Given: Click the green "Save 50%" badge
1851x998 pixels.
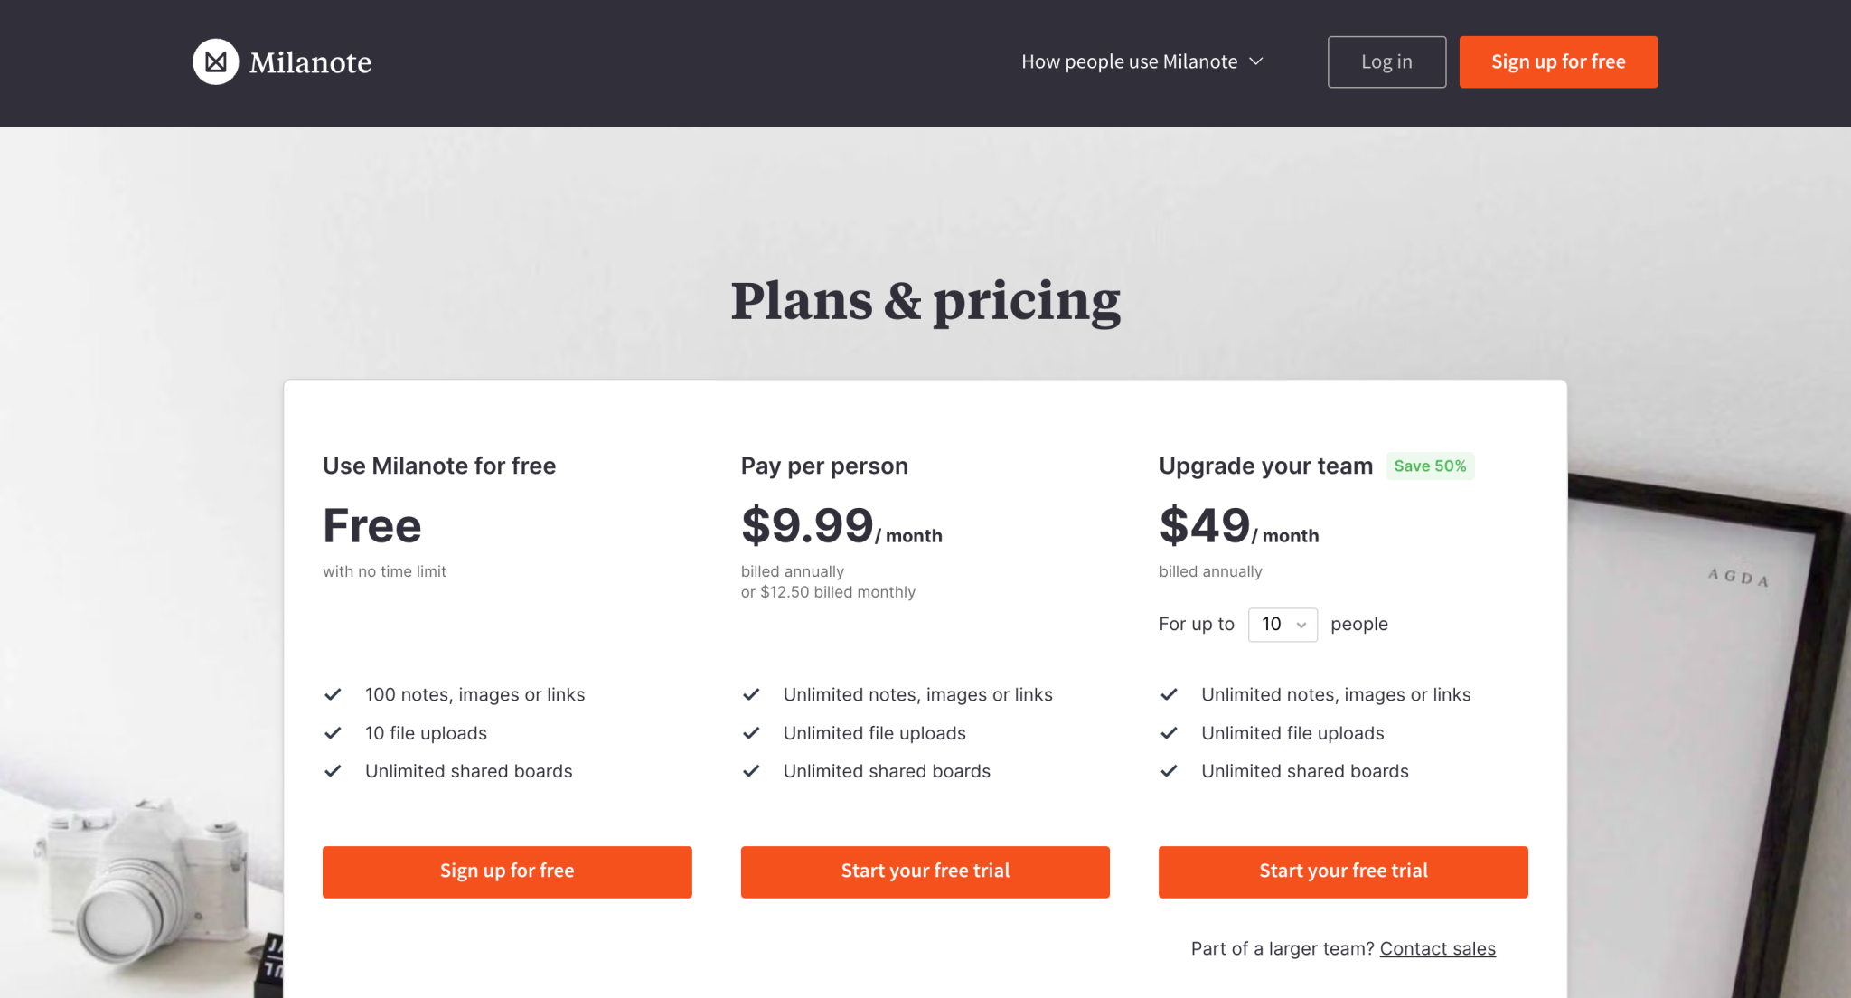Looking at the screenshot, I should point(1430,466).
